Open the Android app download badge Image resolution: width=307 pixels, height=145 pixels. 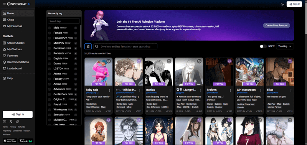tap(26, 141)
